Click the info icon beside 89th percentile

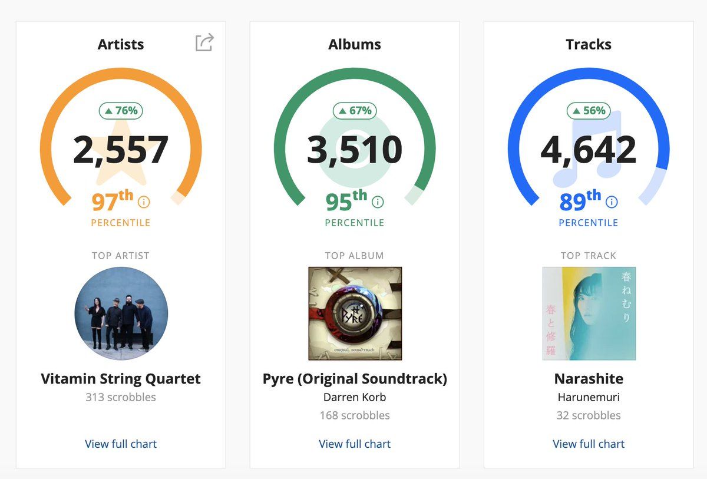pos(612,202)
